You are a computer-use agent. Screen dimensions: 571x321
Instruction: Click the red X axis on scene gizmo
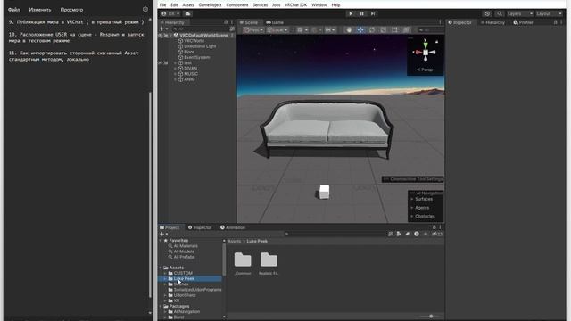418,53
